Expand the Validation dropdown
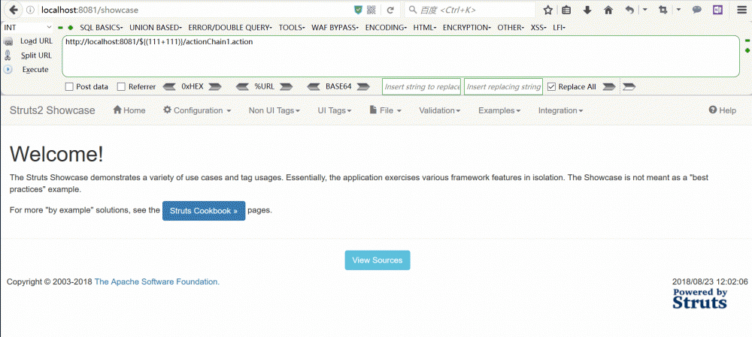This screenshot has width=752, height=337. (440, 110)
